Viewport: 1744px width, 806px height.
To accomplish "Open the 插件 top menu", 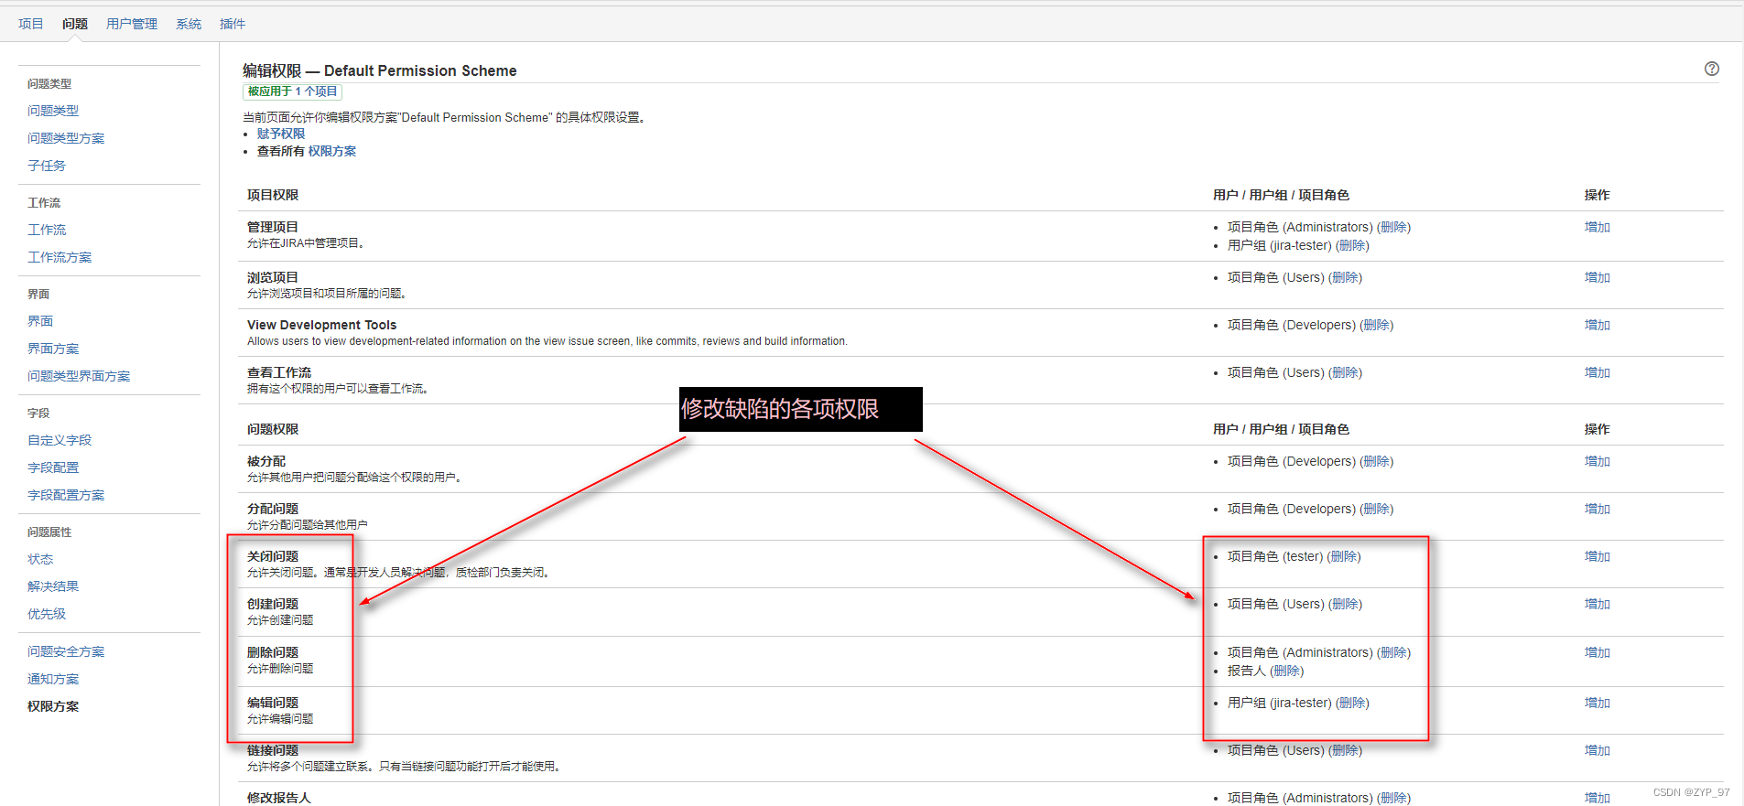I will [x=233, y=24].
